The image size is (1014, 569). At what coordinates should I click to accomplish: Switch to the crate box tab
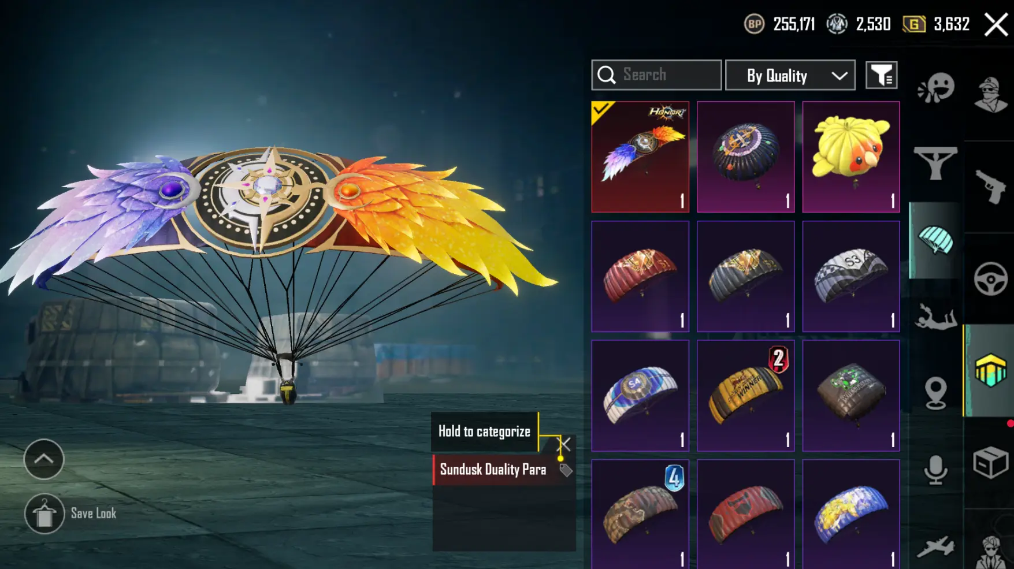[x=990, y=463]
